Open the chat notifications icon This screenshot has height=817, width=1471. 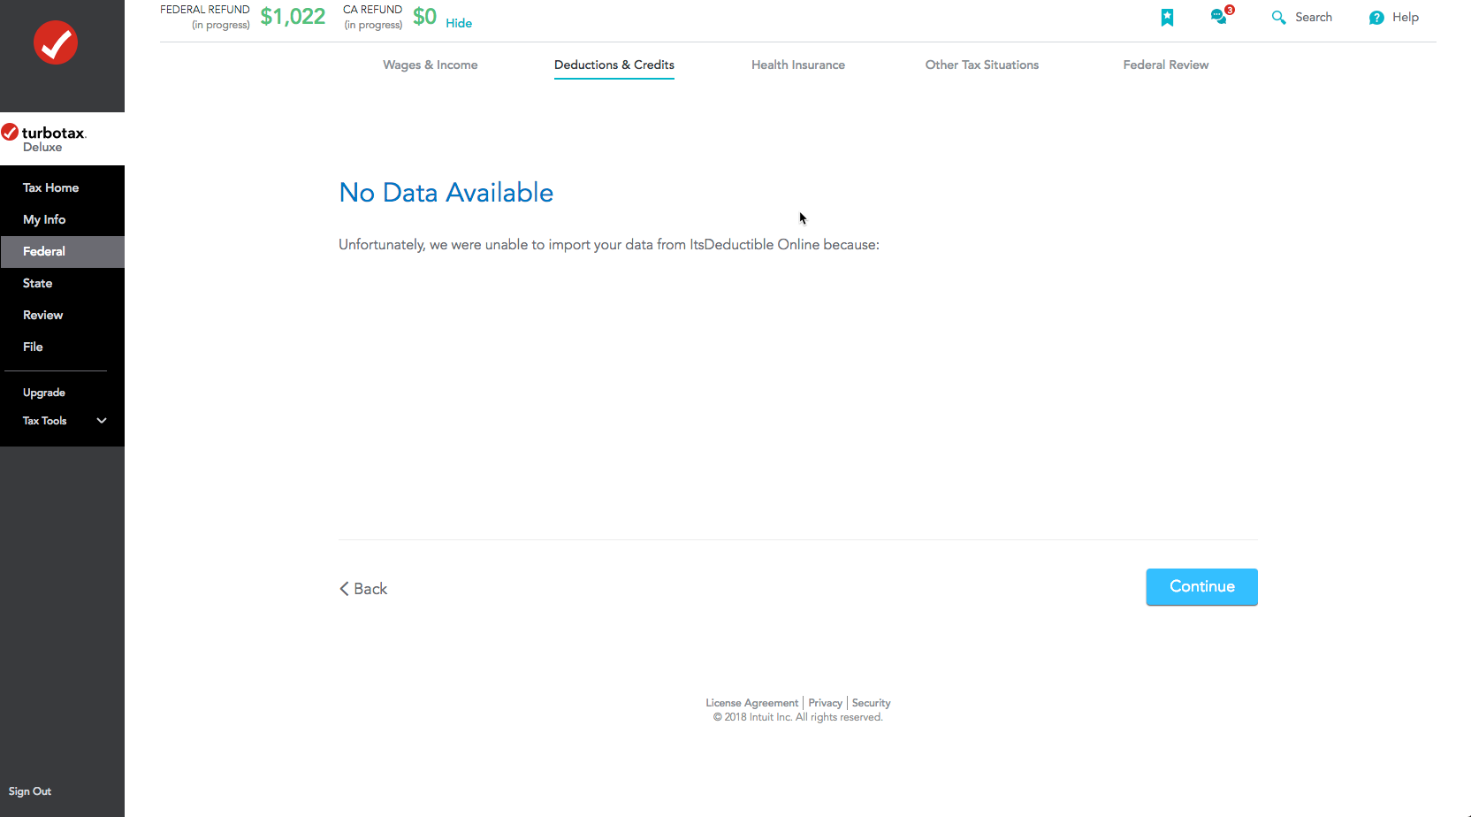click(1222, 16)
